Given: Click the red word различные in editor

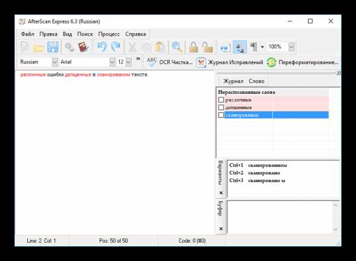Looking at the screenshot, I should [33, 75].
